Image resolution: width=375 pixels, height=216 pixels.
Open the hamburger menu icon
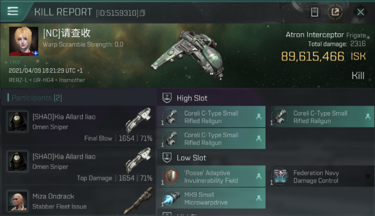pyautogui.click(x=13, y=11)
